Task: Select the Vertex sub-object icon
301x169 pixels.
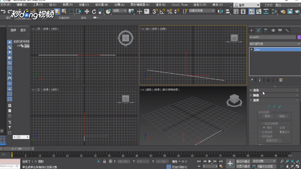Action: pyautogui.click(x=269, y=107)
